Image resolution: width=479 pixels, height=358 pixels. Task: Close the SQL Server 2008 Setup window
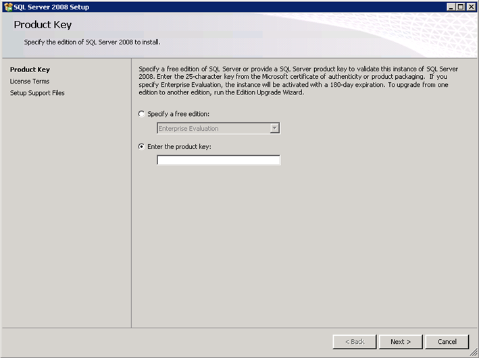pos(471,7)
